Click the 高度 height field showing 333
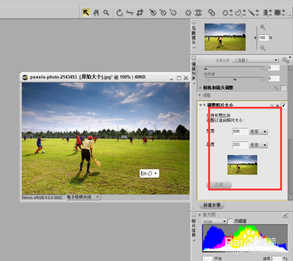 240,145
